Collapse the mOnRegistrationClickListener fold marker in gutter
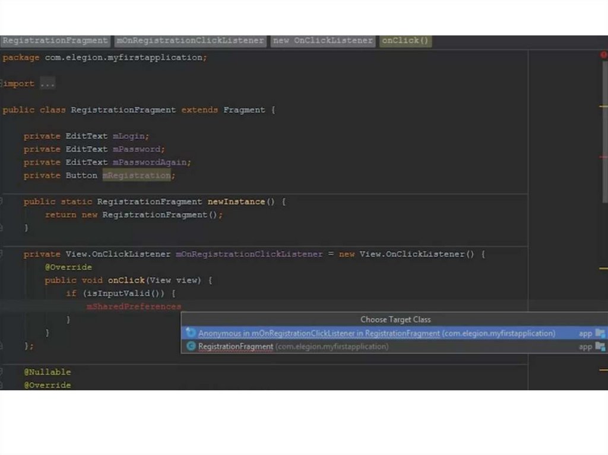Viewport: 608px width, 455px height. [2, 254]
